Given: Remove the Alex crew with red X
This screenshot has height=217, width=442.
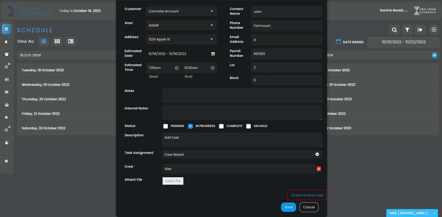Looking at the screenshot, I should (x=319, y=169).
